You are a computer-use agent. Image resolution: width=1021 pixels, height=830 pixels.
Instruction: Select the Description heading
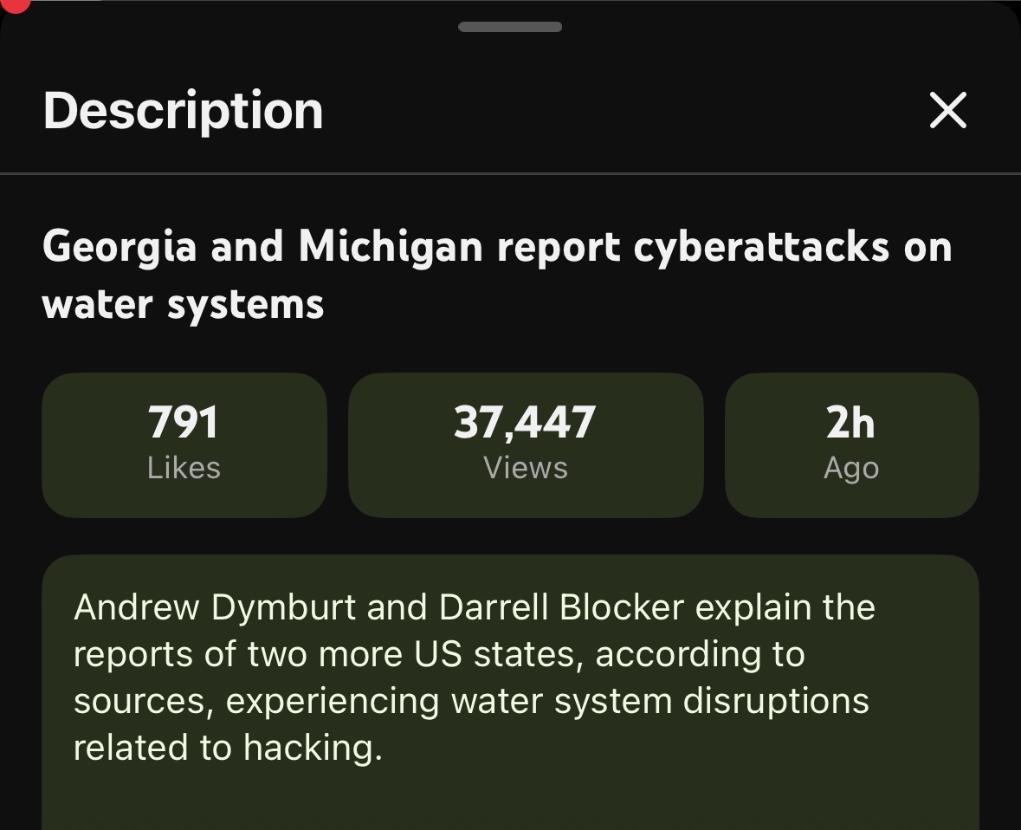183,111
